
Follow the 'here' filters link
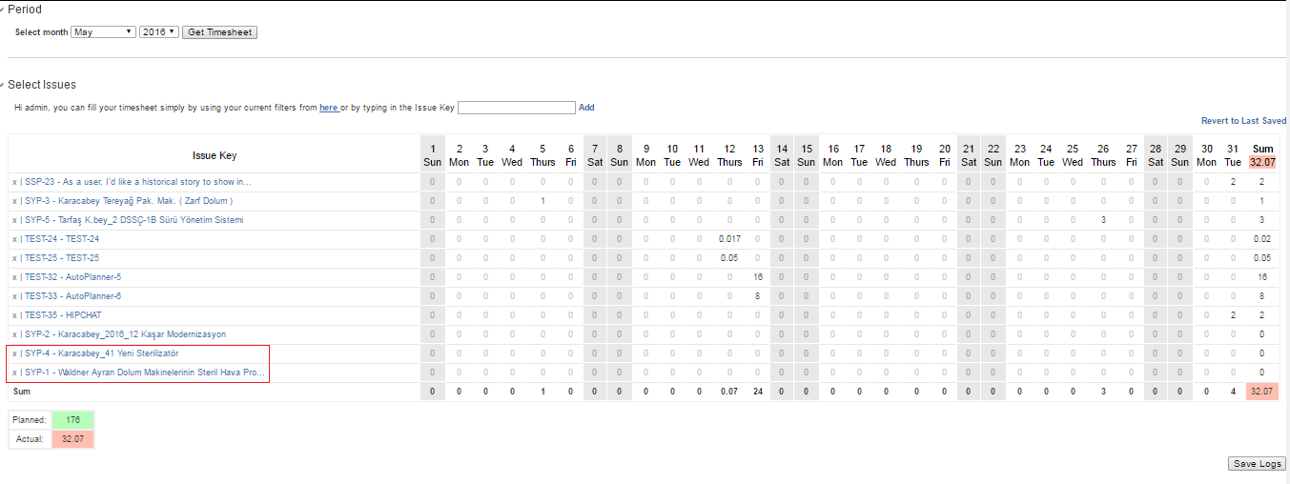[x=328, y=108]
